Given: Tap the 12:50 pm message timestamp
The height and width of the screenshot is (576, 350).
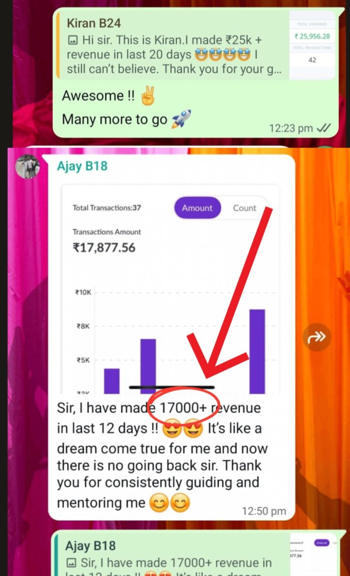Looking at the screenshot, I should pos(264,511).
